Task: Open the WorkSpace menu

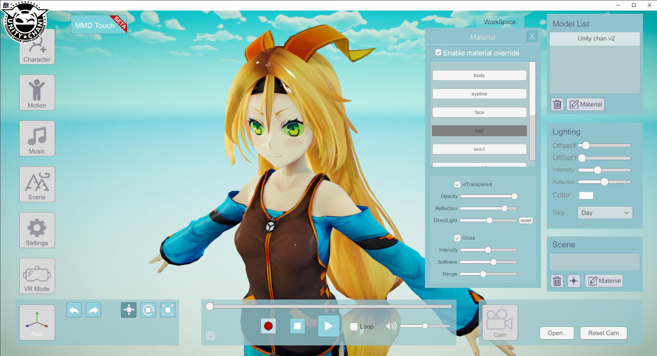Action: (500, 22)
